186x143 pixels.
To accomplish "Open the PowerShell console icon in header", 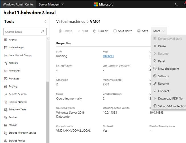I will pos(176,4).
